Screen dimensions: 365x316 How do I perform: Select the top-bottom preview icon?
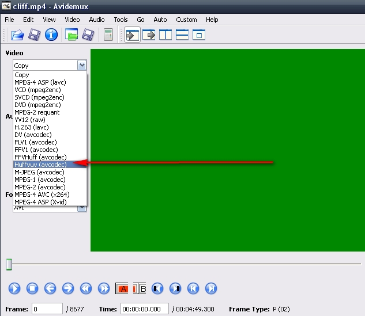tap(182, 35)
